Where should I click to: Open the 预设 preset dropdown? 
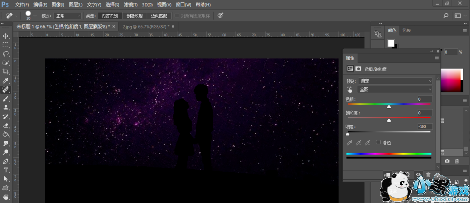click(395, 81)
